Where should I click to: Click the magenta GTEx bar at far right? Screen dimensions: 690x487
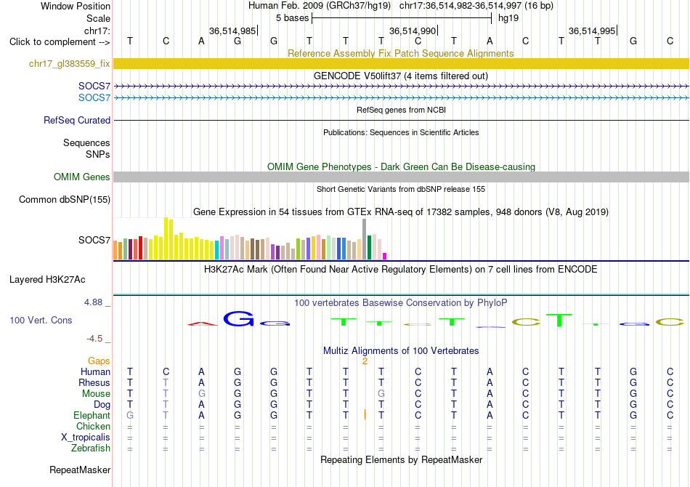385,257
